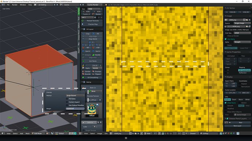The width and height of the screenshot is (252, 141).
Task: Click the Sort H button
Action: [87, 51]
